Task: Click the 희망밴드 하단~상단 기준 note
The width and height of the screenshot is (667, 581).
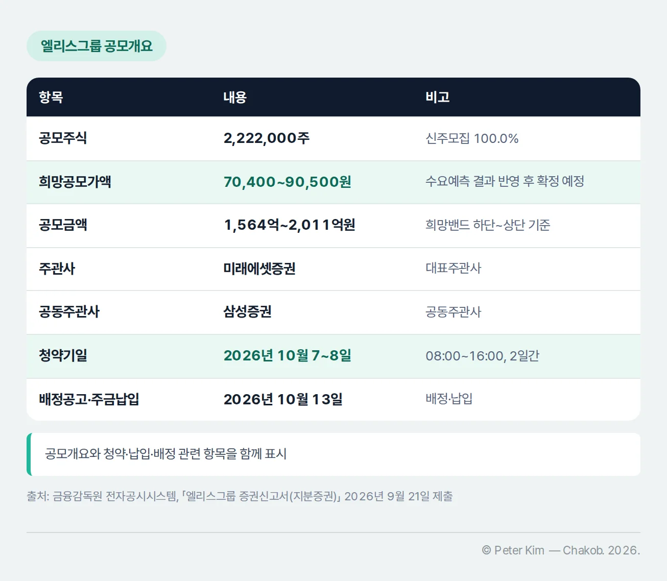Action: (488, 225)
